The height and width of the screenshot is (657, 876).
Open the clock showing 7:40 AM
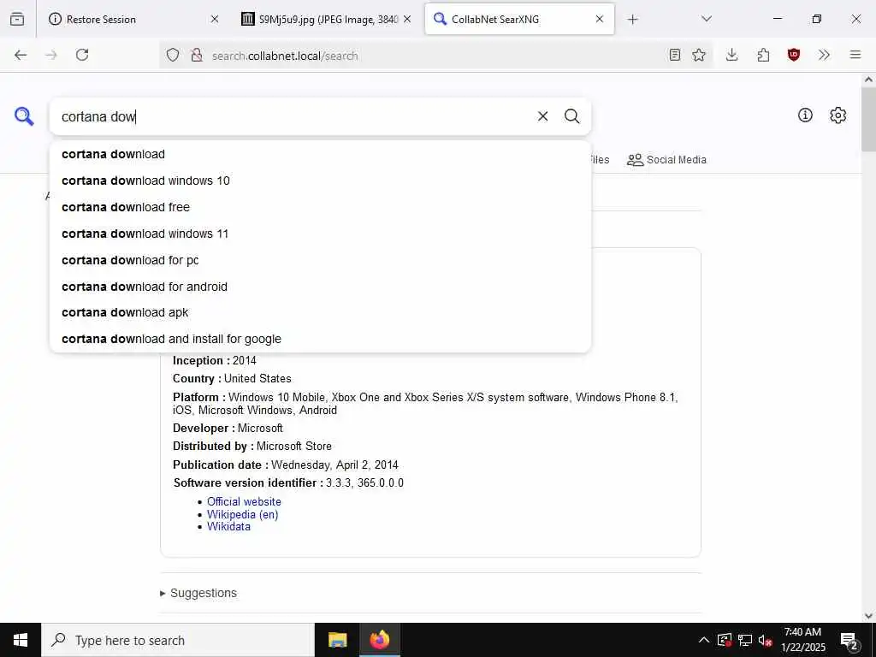802,640
